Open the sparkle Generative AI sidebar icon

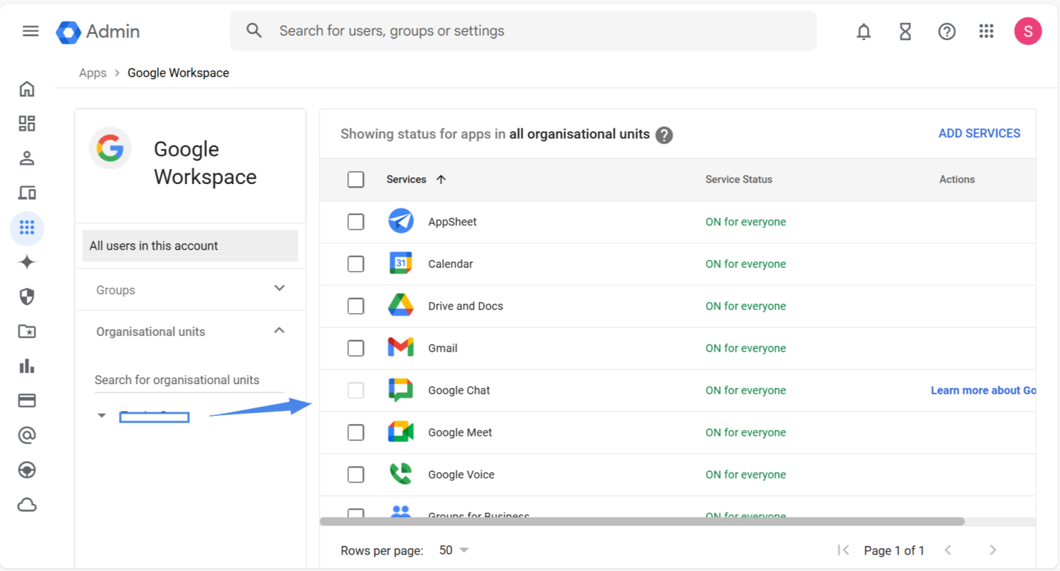27,262
